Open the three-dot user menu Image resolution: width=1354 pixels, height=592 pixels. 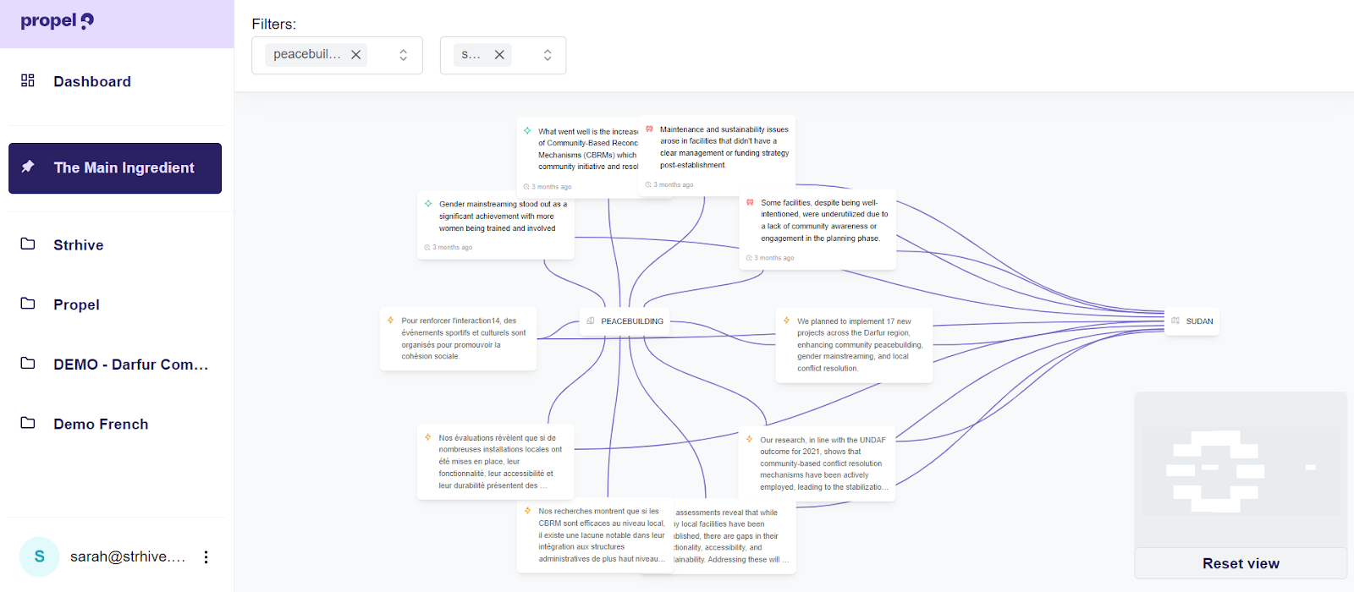[x=206, y=556]
